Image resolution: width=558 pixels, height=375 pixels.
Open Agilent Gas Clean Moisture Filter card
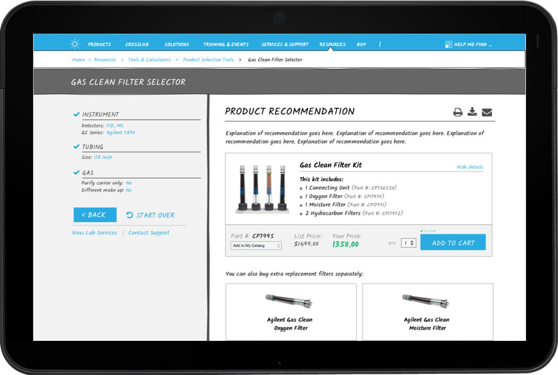(428, 312)
